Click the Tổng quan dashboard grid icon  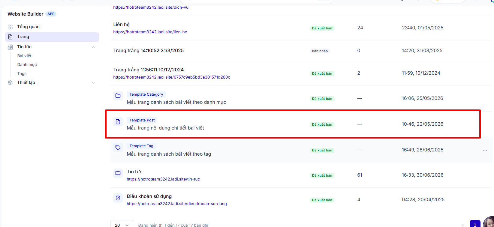[10, 27]
